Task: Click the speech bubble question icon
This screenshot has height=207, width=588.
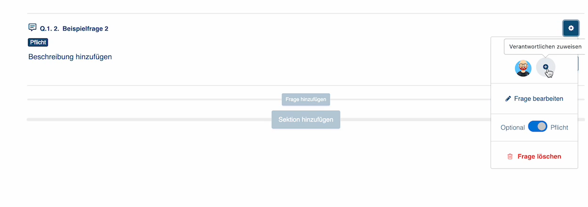Action: (x=32, y=28)
